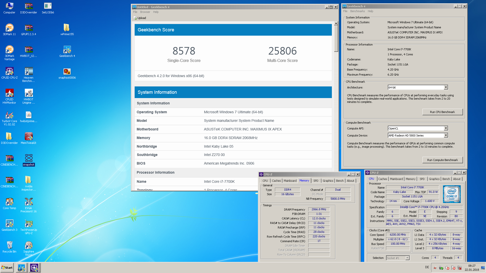The height and width of the screenshot is (273, 486).
Task: Run CPU Benchmark
Action: click(x=442, y=112)
